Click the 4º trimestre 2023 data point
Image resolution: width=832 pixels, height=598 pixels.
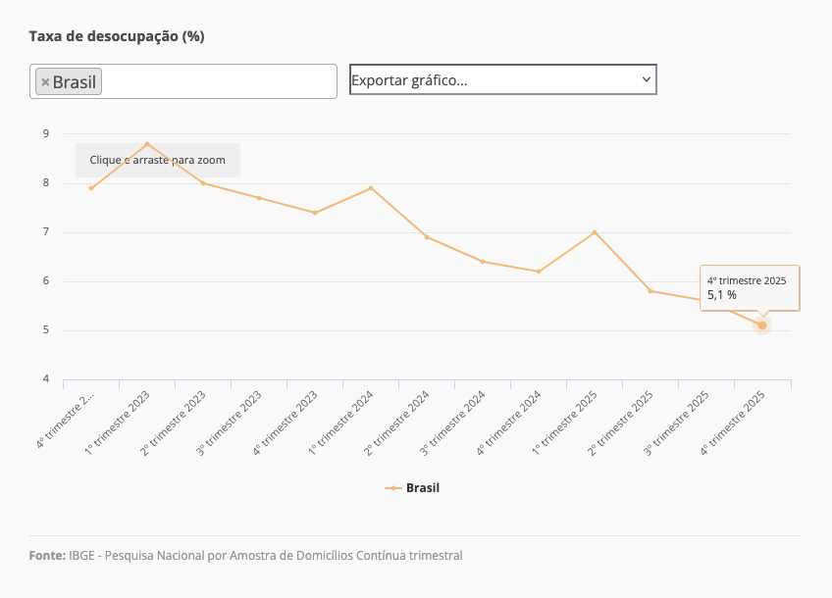tap(315, 213)
